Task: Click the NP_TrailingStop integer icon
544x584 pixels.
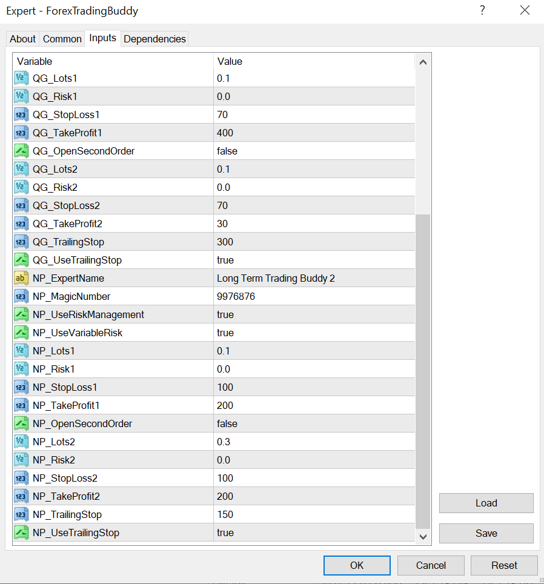Action: (22, 514)
